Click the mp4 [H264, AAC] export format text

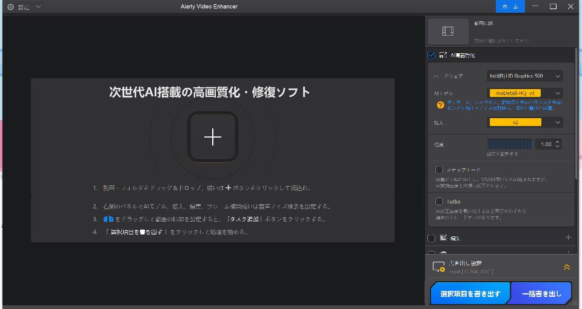[471, 271]
